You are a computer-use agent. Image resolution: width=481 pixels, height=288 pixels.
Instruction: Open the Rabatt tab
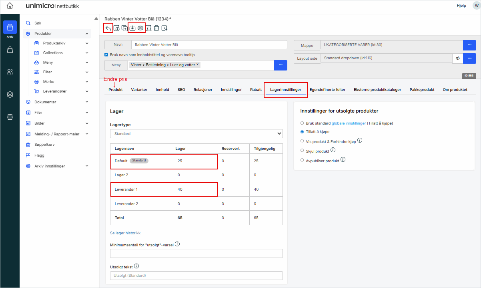(x=256, y=90)
